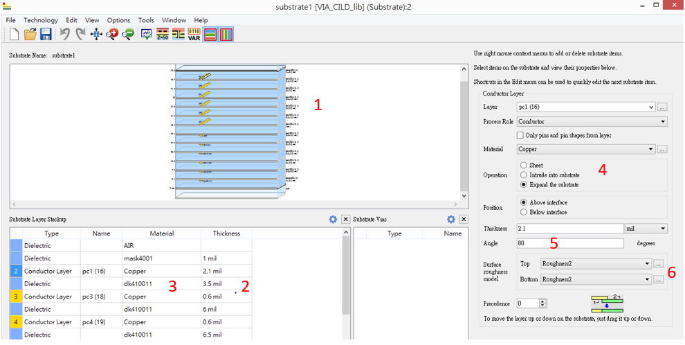The width and height of the screenshot is (685, 345).
Task: Open the Options menu
Action: pos(118,20)
